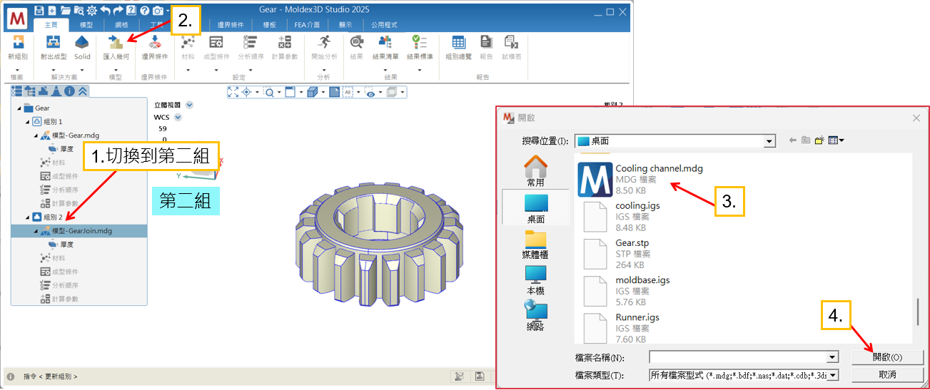This screenshot has height=390, width=930.
Task: Open 組別總覽 run overview icon
Action: pyautogui.click(x=458, y=43)
